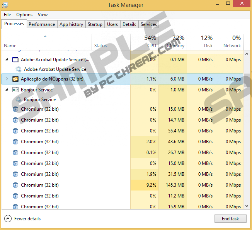This screenshot has height=230, width=252.
Task: Click the 1.9% CPU value
Action: tap(151, 174)
